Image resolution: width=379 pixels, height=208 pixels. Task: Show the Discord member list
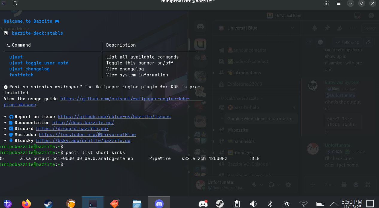tap(340, 28)
